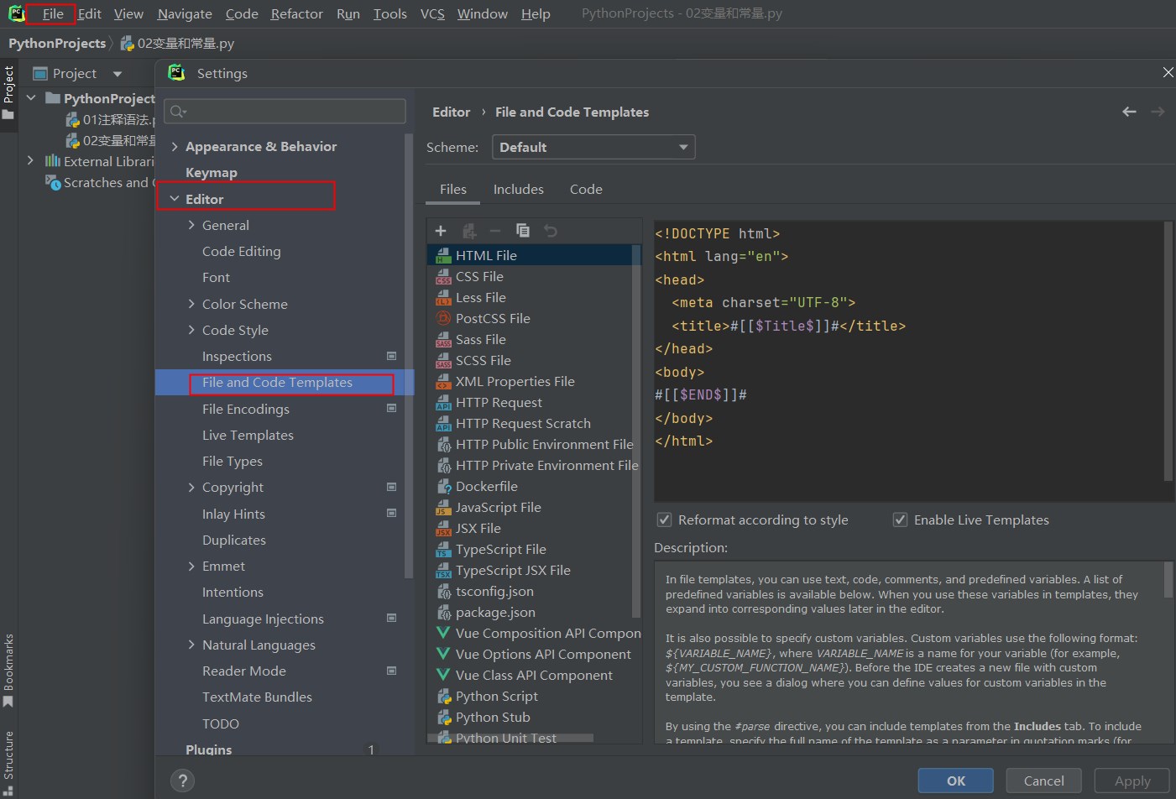Image resolution: width=1176 pixels, height=799 pixels.
Task: Click the Copyright project-level settings icon
Action: tap(391, 487)
